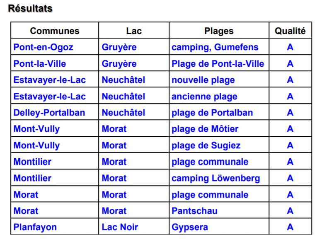Click the Plage de Pont-la-Ville beach entry
This screenshot has width=334, height=249.
(218, 64)
